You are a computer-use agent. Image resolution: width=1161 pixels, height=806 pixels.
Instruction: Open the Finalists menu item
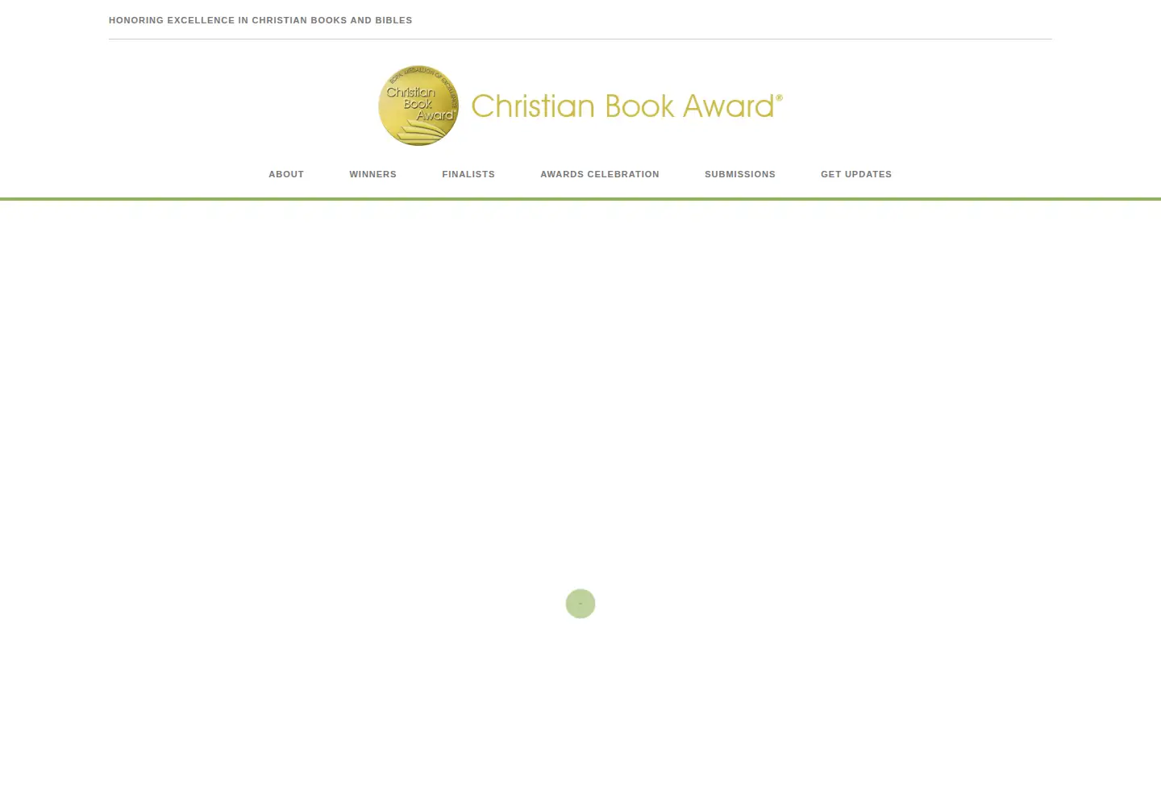tap(468, 174)
